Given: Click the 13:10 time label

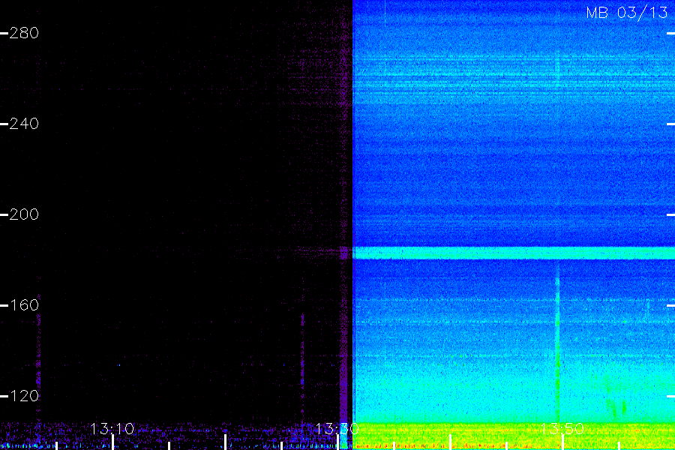Looking at the screenshot, I should pos(112,428).
